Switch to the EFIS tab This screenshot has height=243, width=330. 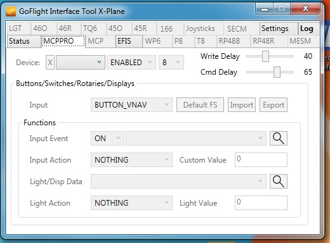[129, 41]
